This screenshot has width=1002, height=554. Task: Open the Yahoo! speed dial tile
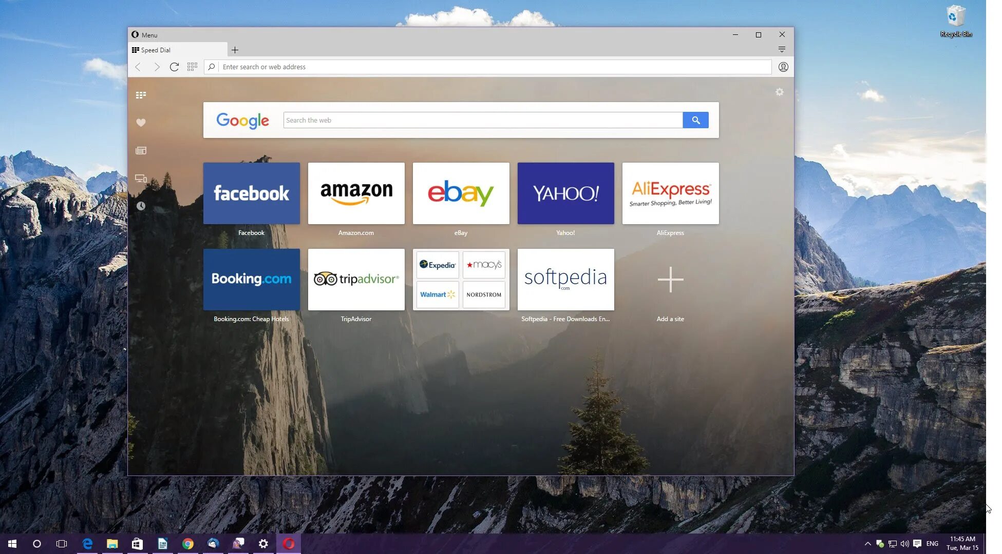566,193
